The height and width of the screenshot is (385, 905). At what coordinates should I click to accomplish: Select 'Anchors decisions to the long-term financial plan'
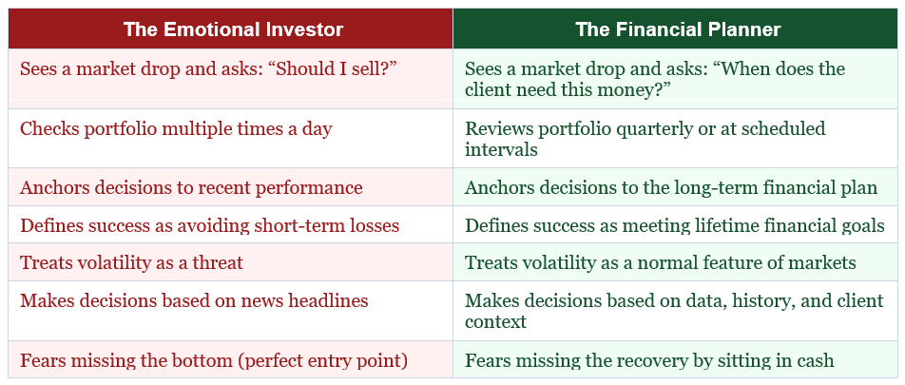(x=675, y=187)
